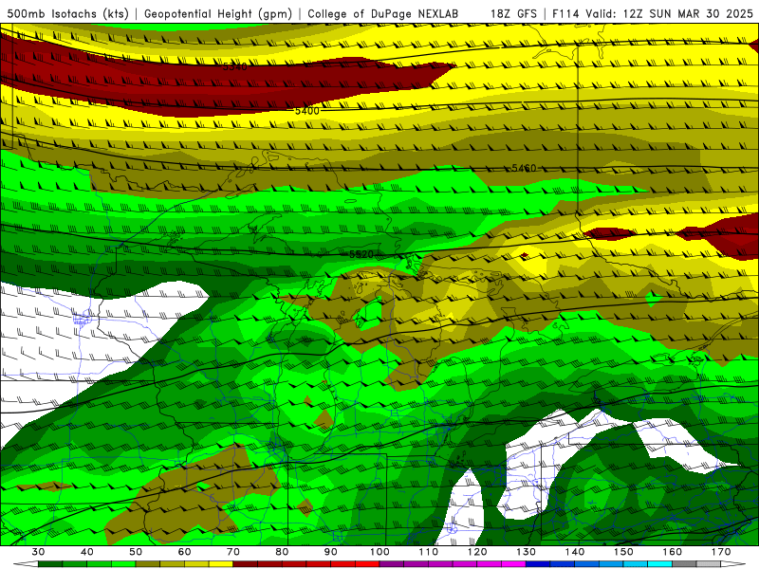759x569 pixels.
Task: Select the 5400 height contour label
Action: [x=306, y=111]
